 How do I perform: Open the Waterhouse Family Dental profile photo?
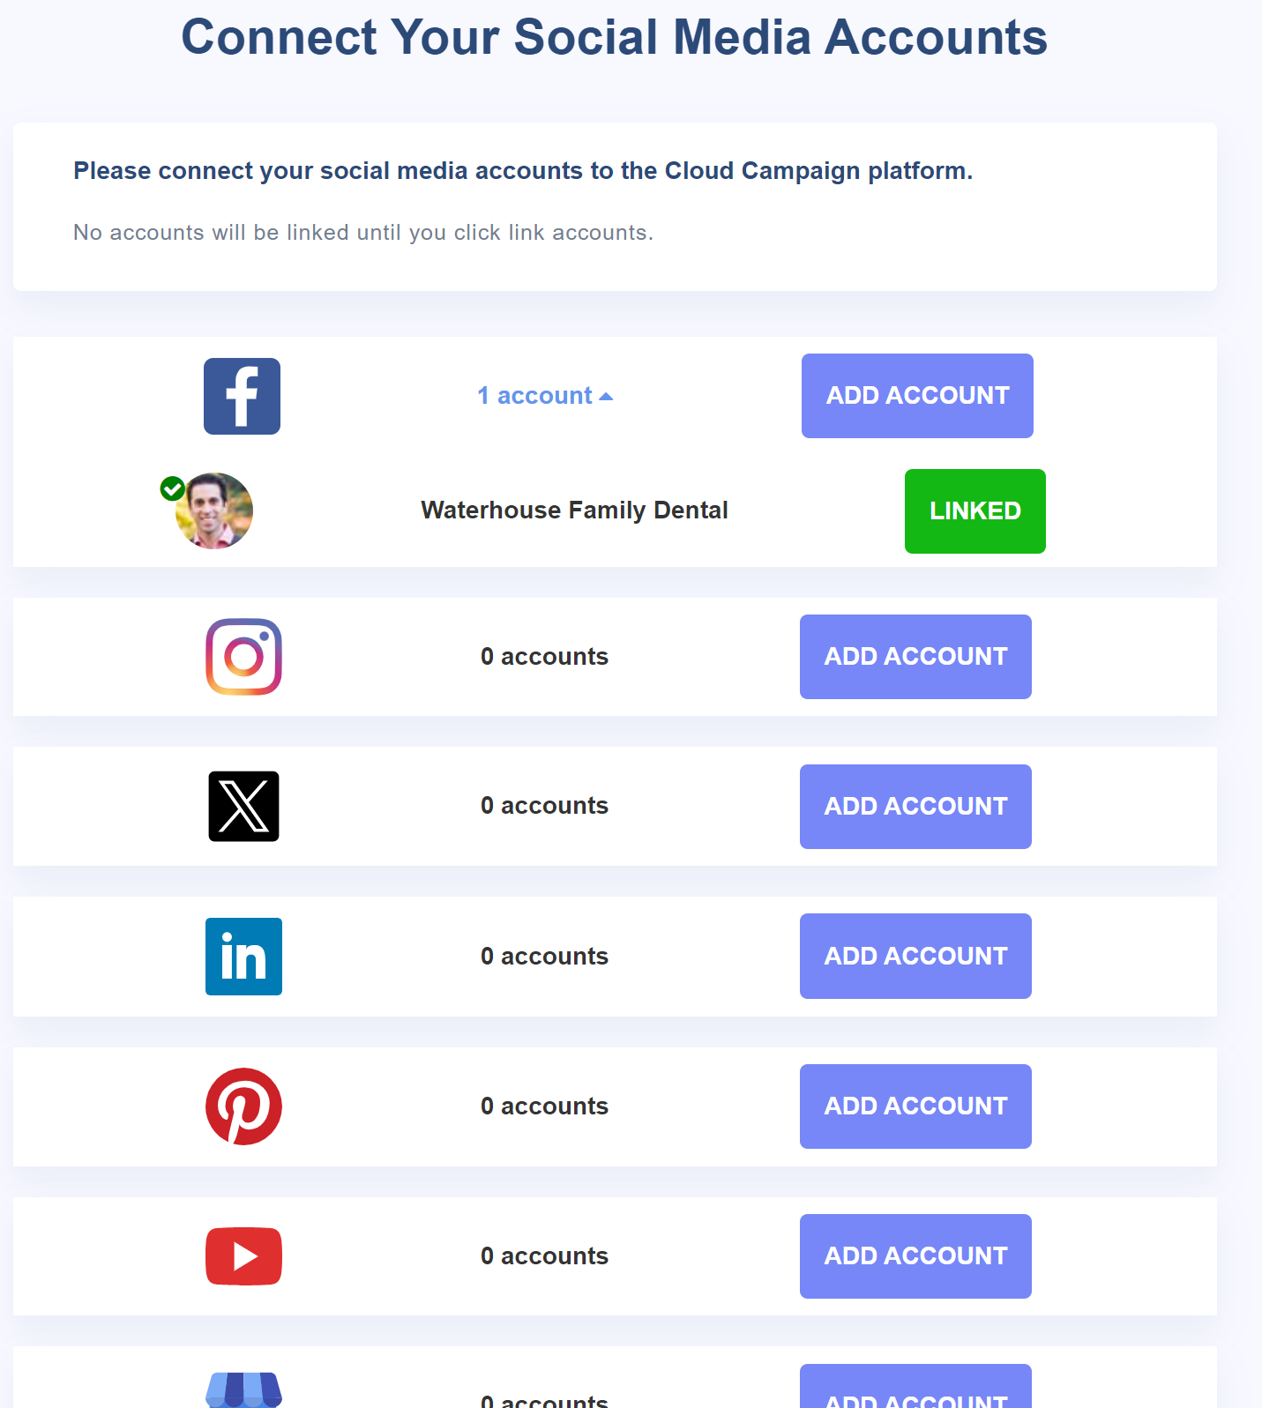tap(214, 511)
